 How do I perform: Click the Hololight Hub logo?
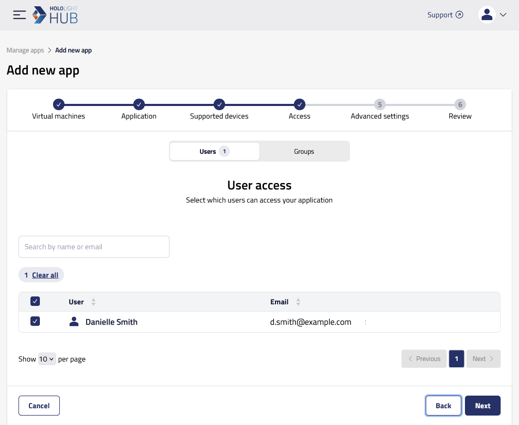[x=55, y=15]
